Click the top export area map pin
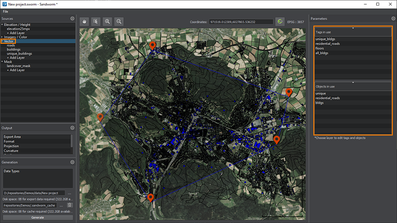Image resolution: width=397 pixels, height=223 pixels. pos(152,46)
